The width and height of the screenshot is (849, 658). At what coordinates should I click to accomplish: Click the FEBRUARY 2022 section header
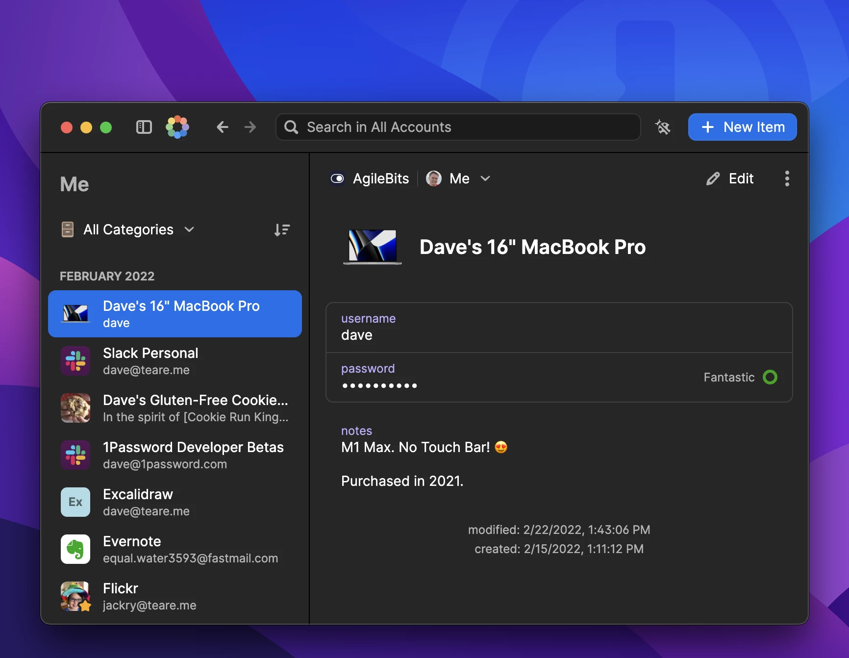[107, 276]
